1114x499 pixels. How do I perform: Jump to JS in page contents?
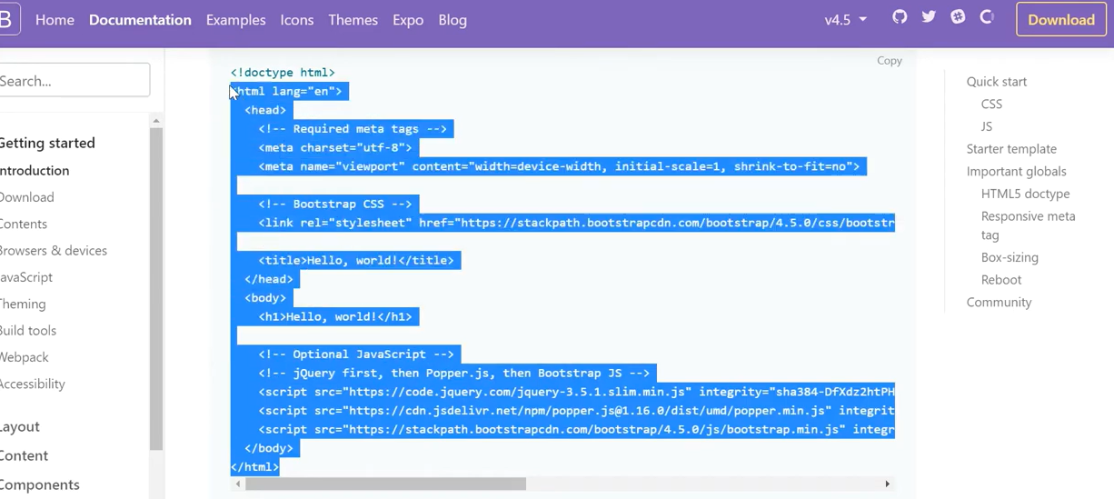pyautogui.click(x=987, y=126)
